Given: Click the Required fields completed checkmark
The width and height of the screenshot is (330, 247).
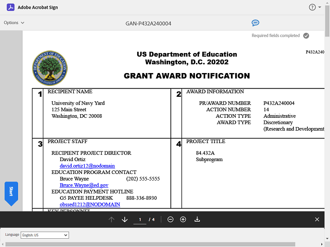Looking at the screenshot, I should [306, 36].
